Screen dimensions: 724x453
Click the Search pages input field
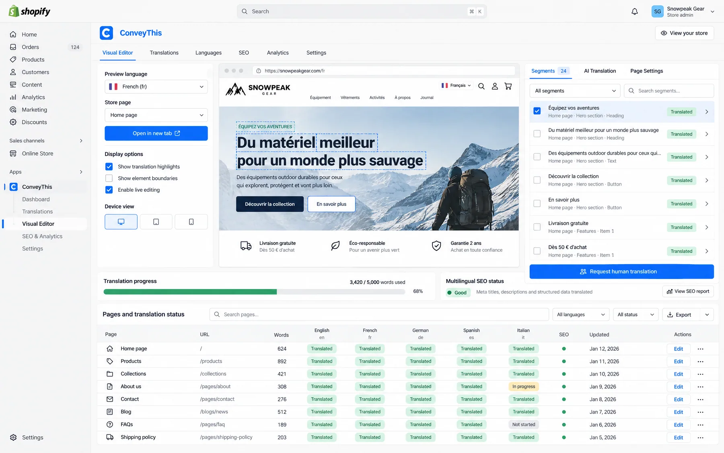tap(379, 314)
